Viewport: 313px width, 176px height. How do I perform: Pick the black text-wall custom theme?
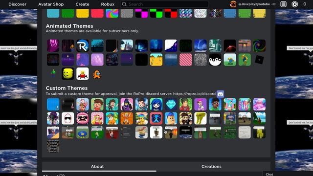pos(53,146)
